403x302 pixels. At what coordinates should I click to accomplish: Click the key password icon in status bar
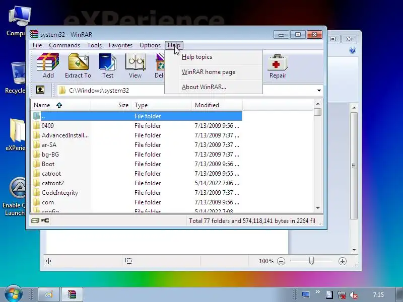45,220
